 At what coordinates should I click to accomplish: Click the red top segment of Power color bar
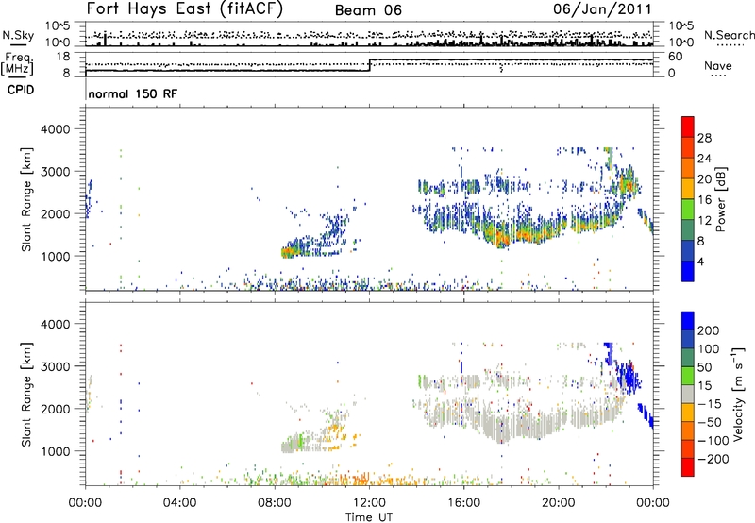(x=688, y=127)
